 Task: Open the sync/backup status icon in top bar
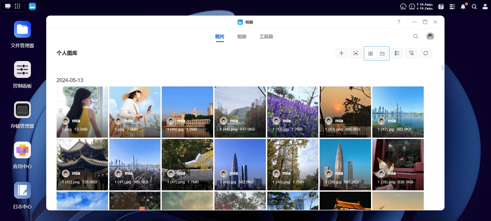(x=441, y=7)
